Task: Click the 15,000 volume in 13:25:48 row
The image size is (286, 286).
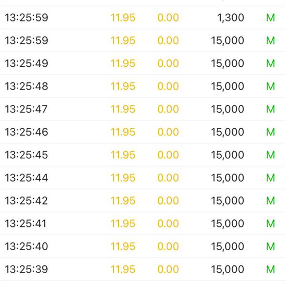Action: pos(227,86)
